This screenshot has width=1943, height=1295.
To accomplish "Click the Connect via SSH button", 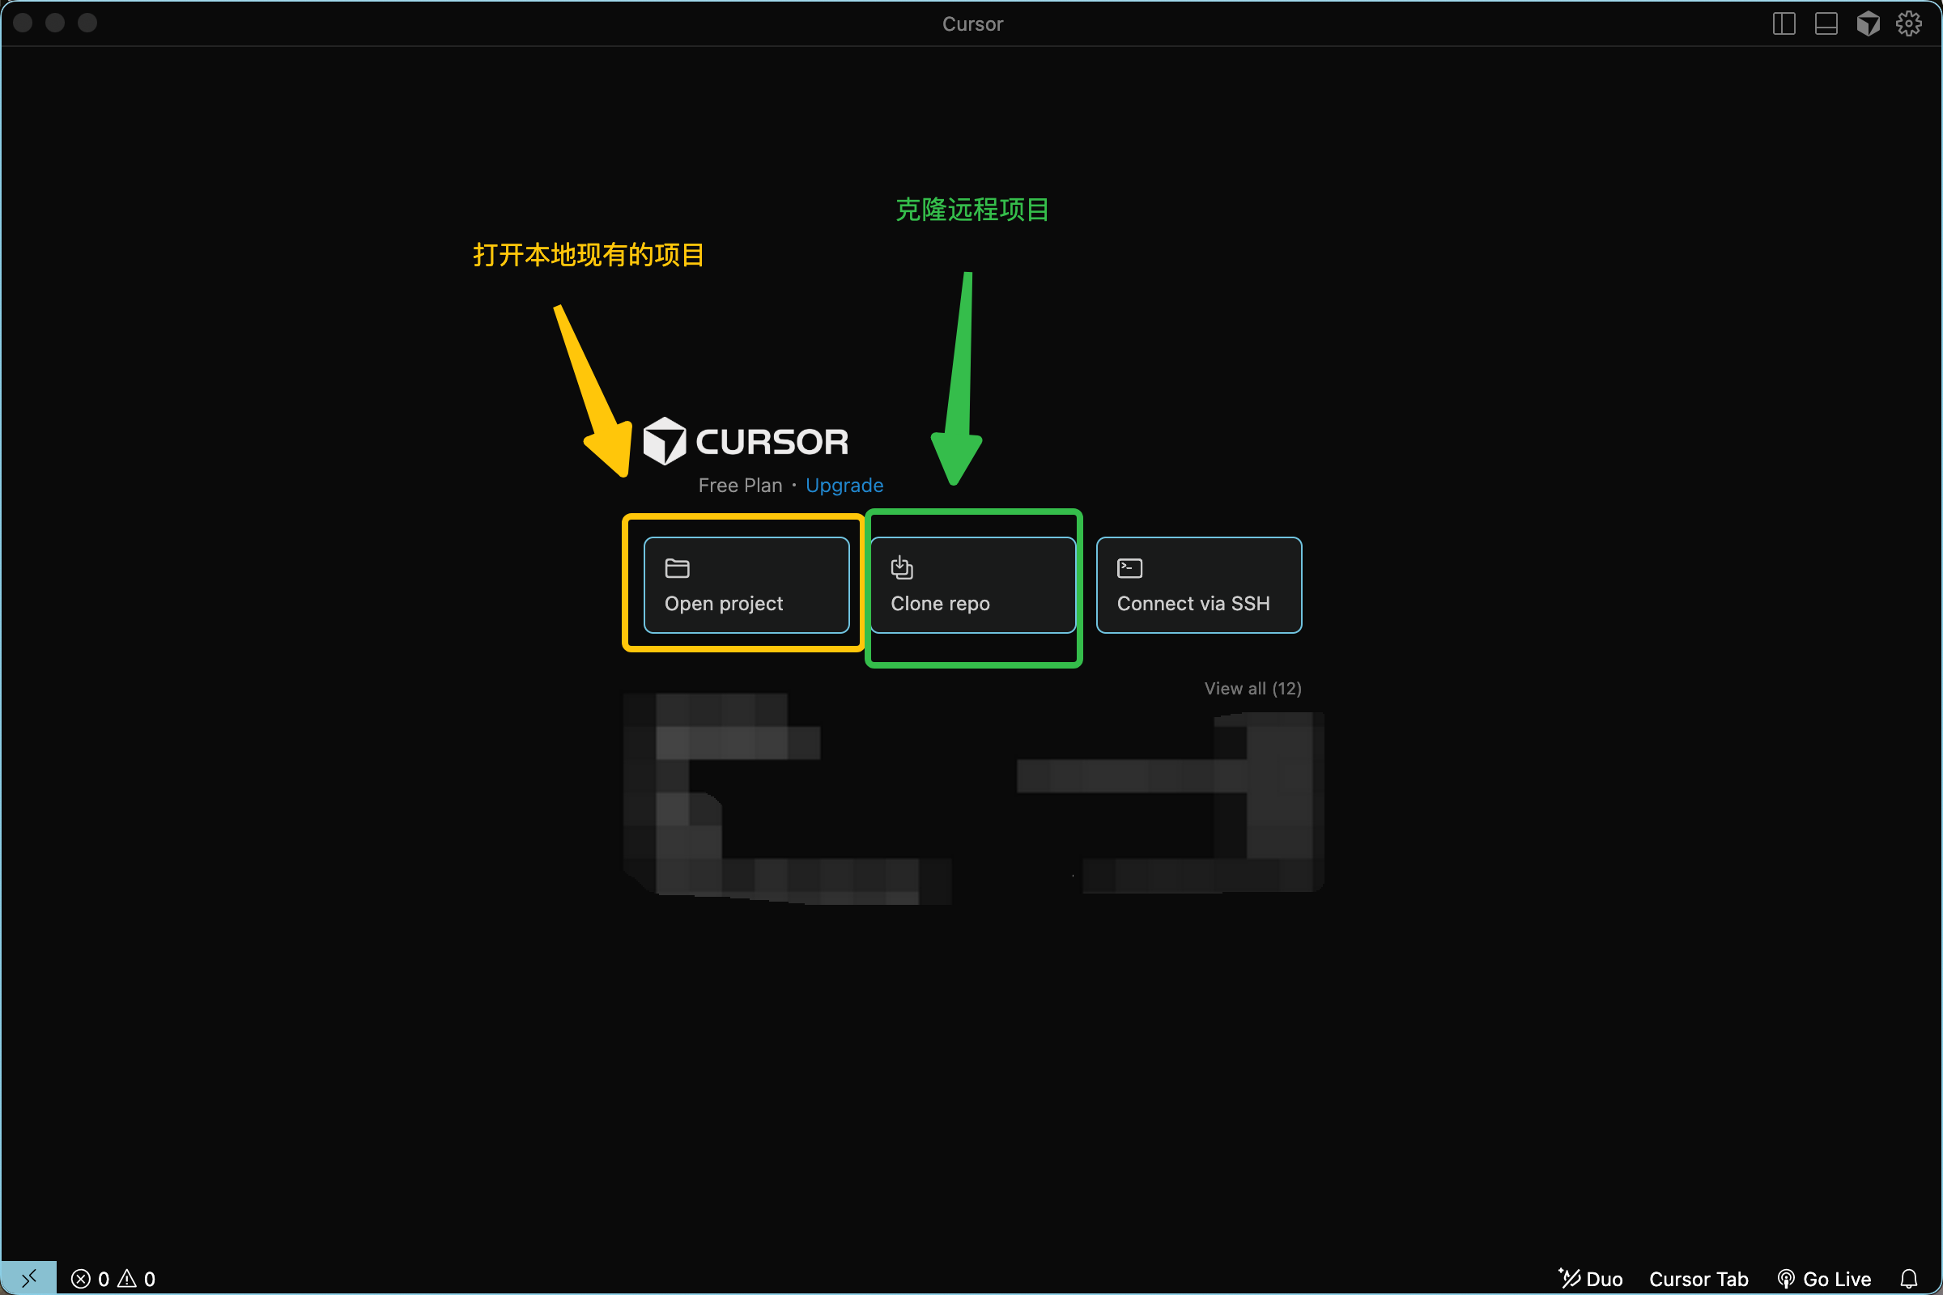I will 1199,585.
